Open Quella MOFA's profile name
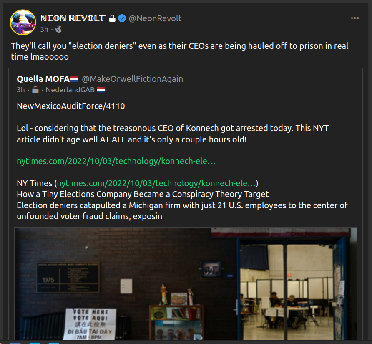Viewport: 372px width, 344px height. (43, 79)
